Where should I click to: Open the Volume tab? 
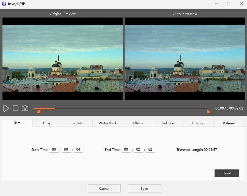[x=229, y=123]
